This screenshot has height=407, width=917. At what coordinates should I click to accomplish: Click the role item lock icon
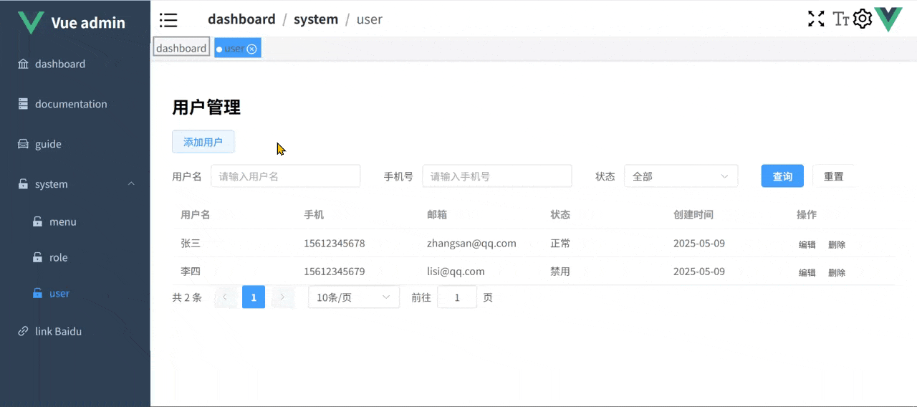tap(37, 257)
